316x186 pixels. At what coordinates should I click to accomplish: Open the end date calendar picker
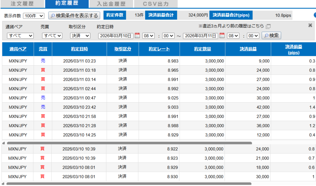click(222, 36)
